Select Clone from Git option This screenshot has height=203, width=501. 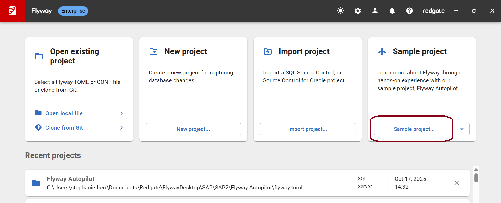[64, 128]
